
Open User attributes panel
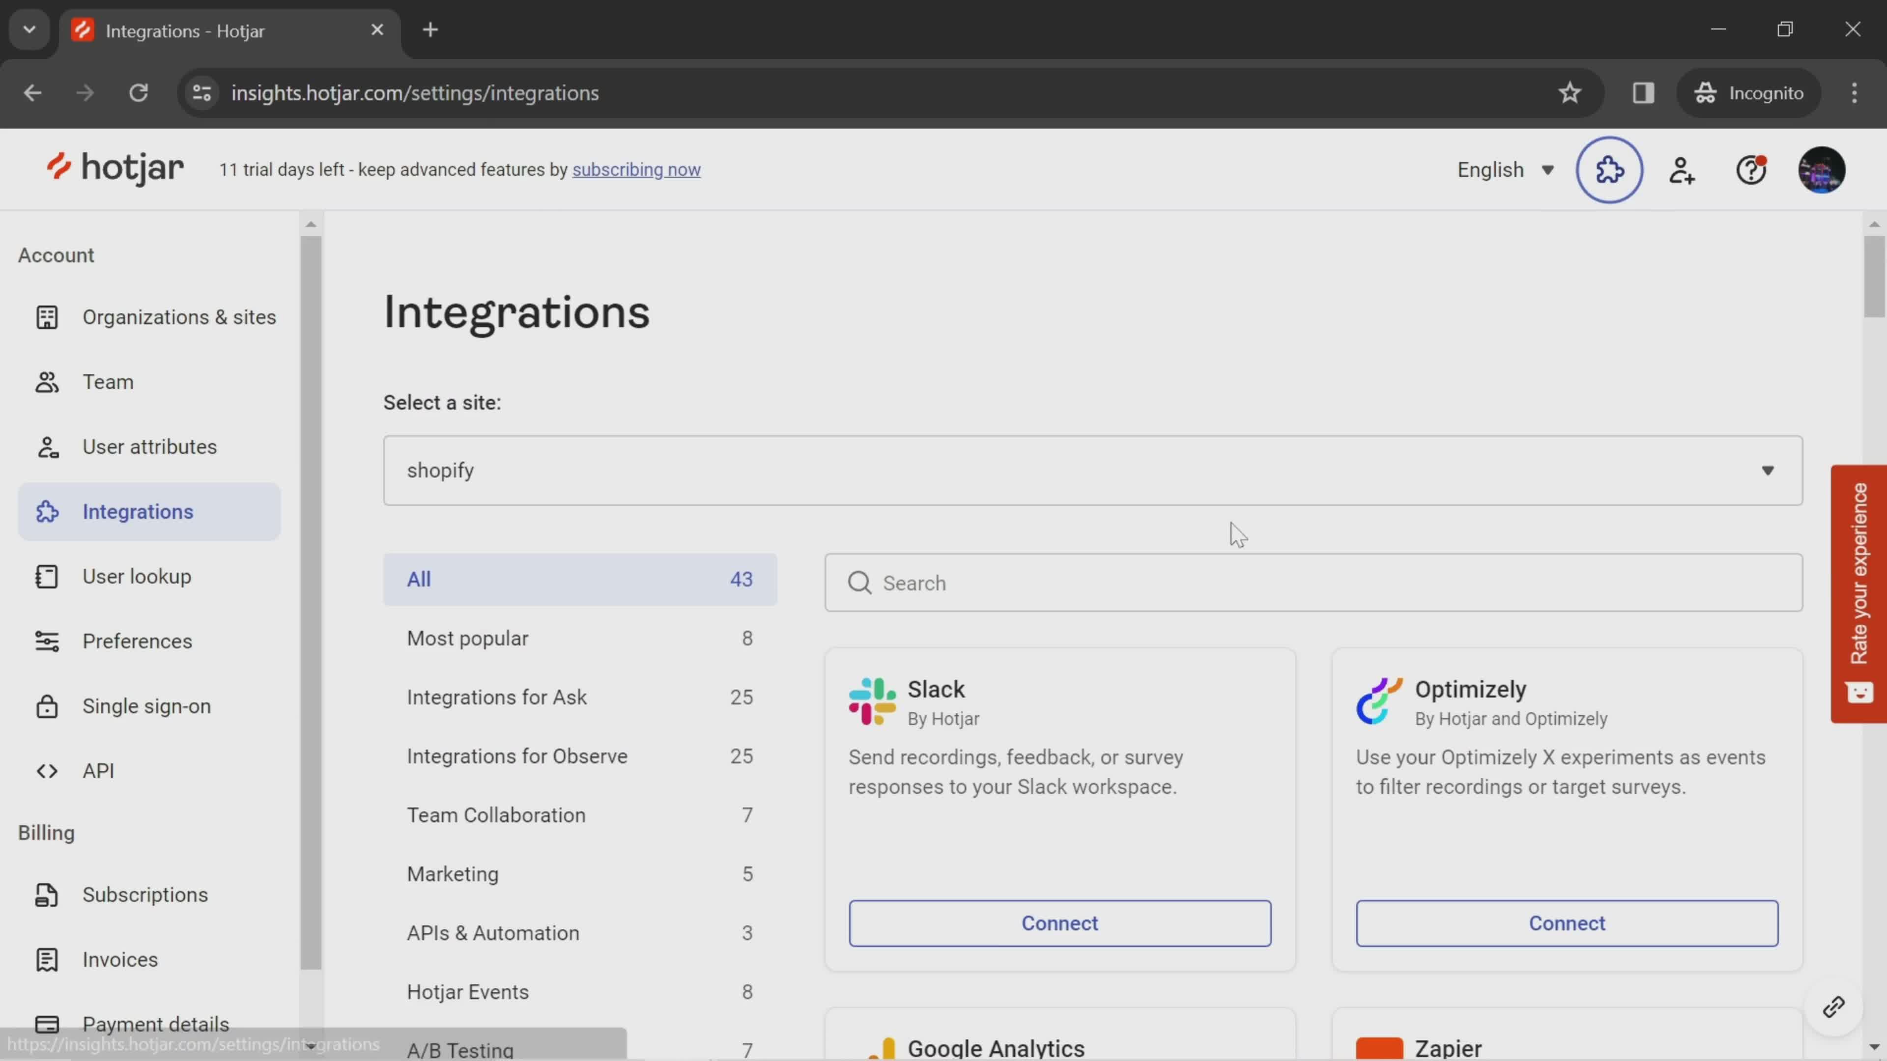click(x=149, y=446)
